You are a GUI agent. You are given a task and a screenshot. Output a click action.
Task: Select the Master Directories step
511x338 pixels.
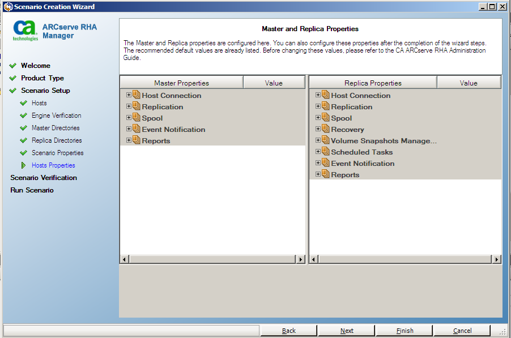click(x=56, y=127)
